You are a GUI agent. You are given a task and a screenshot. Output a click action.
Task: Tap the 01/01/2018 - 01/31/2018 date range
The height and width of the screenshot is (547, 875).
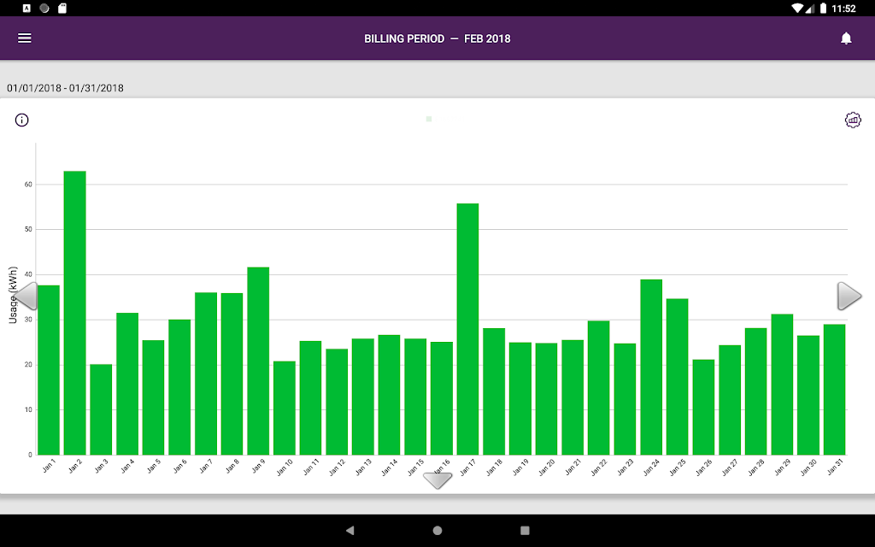coord(66,88)
